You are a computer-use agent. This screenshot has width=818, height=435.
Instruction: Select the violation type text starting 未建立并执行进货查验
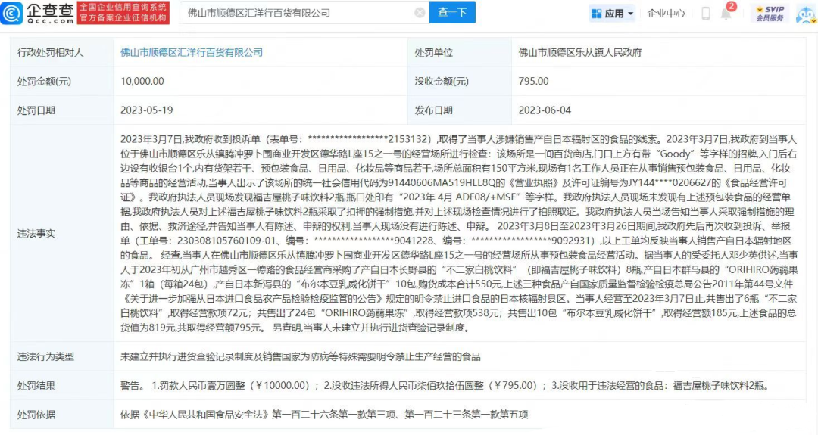(x=301, y=357)
